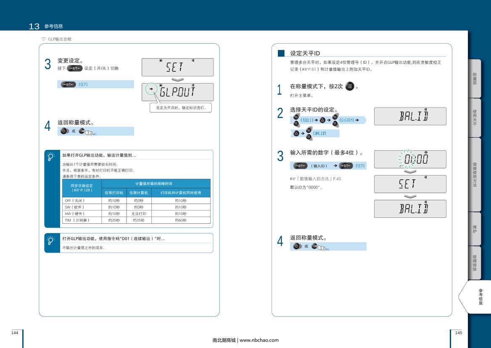Follow the P.129 reference in table header
491x348 pixels.
pyautogui.click(x=82, y=190)
